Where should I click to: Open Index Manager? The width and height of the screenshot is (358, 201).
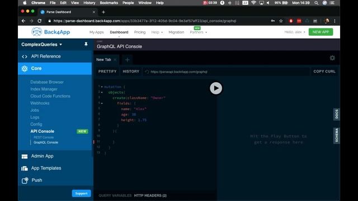pos(44,89)
